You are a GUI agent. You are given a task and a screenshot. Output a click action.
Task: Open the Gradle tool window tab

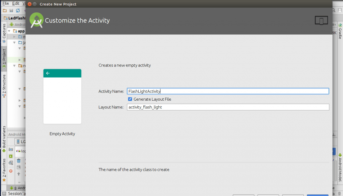[340, 31]
